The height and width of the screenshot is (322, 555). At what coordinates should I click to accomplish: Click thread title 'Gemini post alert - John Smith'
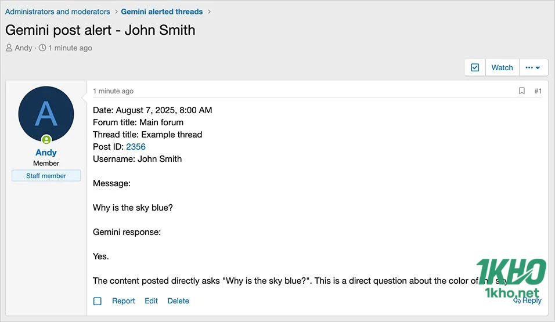coord(100,30)
